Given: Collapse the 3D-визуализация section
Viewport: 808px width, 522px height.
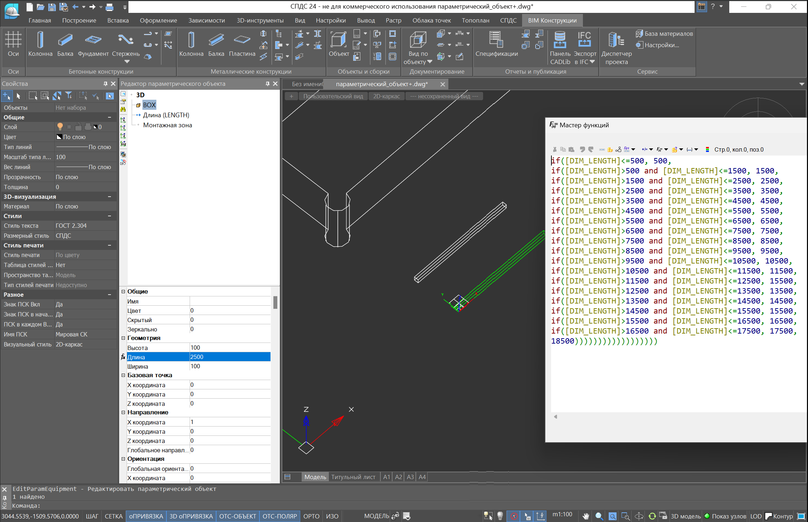Looking at the screenshot, I should pos(109,197).
